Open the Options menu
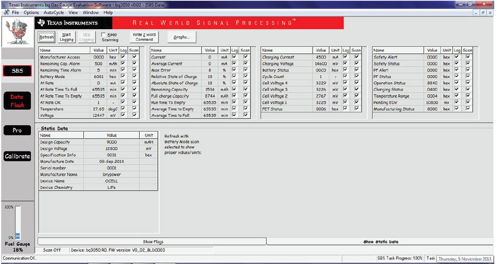The width and height of the screenshot is (497, 264). click(x=31, y=13)
